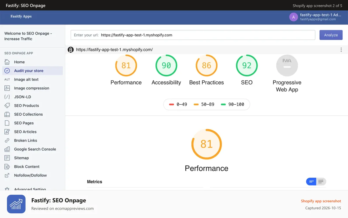Open Image alt text section
This screenshot has width=348, height=218.
32,79
